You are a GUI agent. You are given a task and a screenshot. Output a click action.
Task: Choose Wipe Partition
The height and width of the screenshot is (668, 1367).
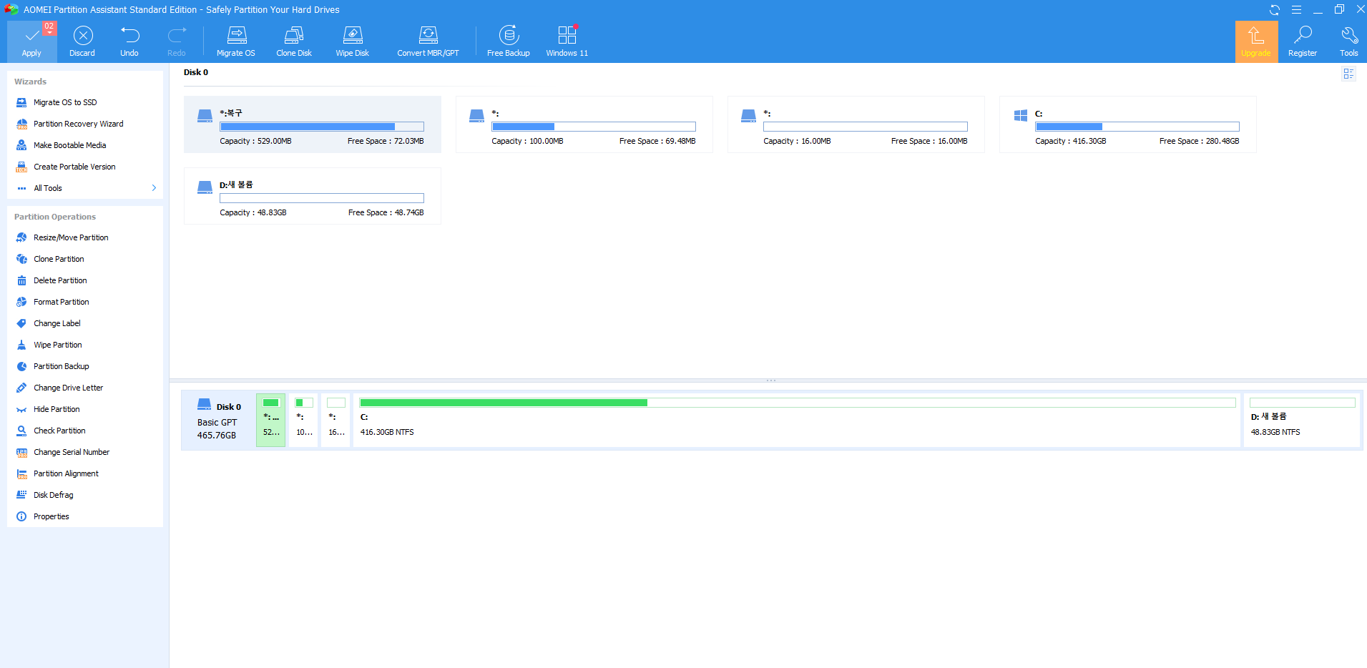tap(57, 345)
